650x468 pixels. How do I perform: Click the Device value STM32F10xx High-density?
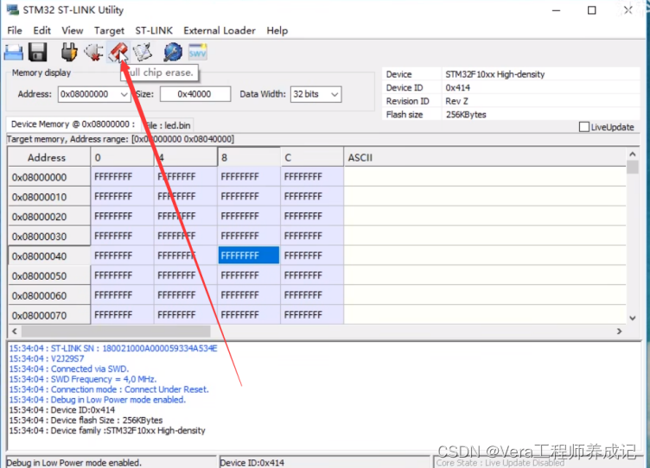(x=495, y=74)
